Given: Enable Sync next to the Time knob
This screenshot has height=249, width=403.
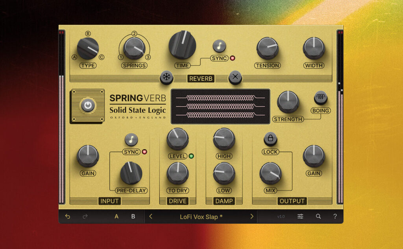Looking at the screenshot, I should point(219,46).
